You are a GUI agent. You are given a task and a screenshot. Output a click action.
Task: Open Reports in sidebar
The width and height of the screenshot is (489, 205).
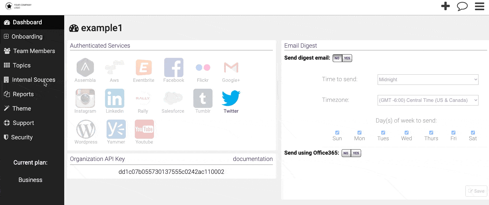(32, 94)
